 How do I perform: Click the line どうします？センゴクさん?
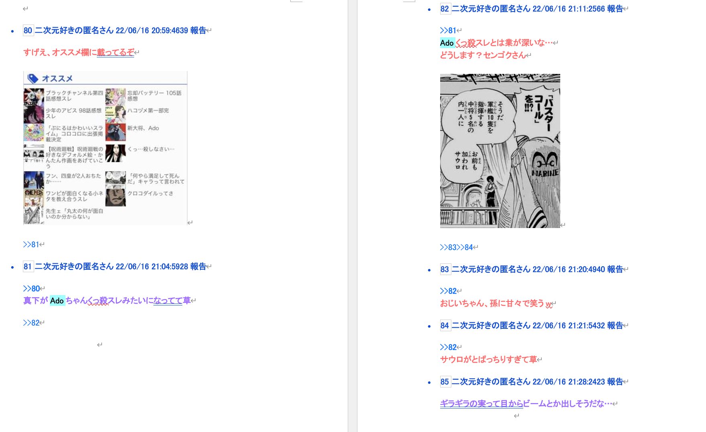pos(483,55)
